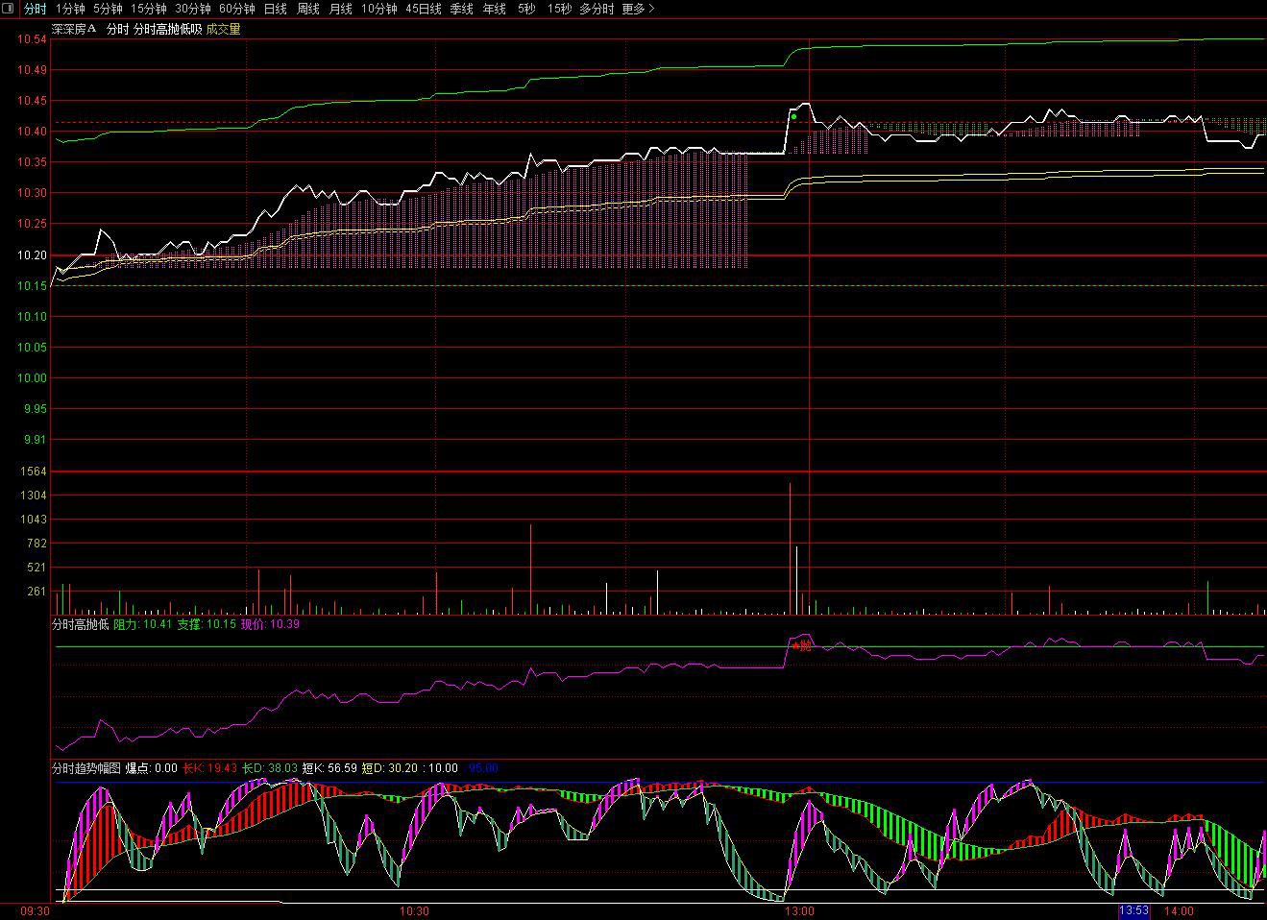The height and width of the screenshot is (920, 1267).
Task: Click the 10:30 time axis label
Action: pyautogui.click(x=415, y=910)
